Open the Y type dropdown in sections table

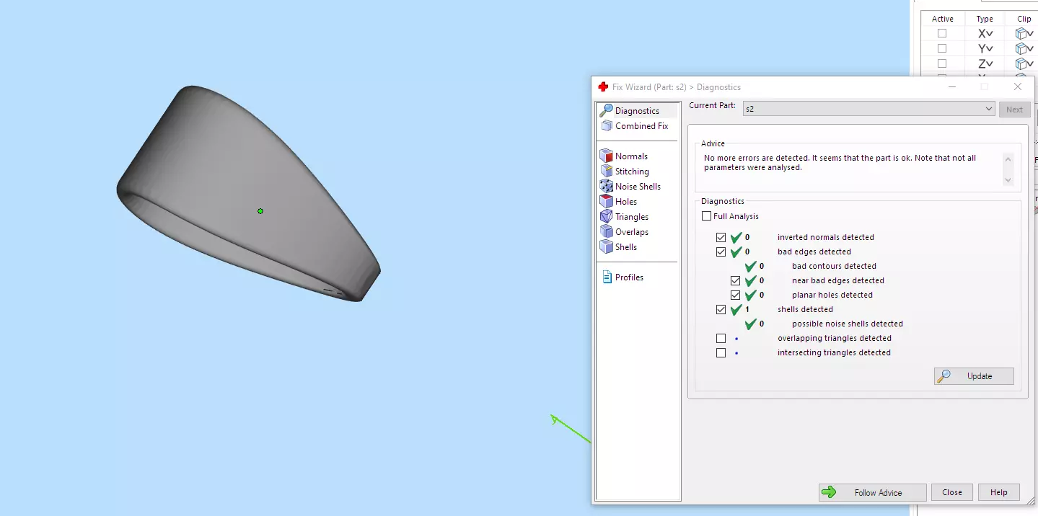pyautogui.click(x=985, y=48)
